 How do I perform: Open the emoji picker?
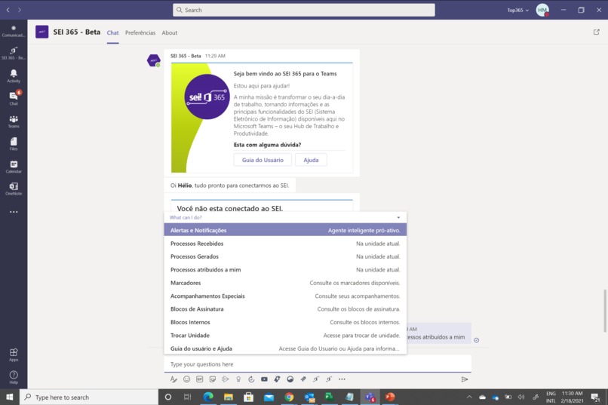[x=186, y=379]
